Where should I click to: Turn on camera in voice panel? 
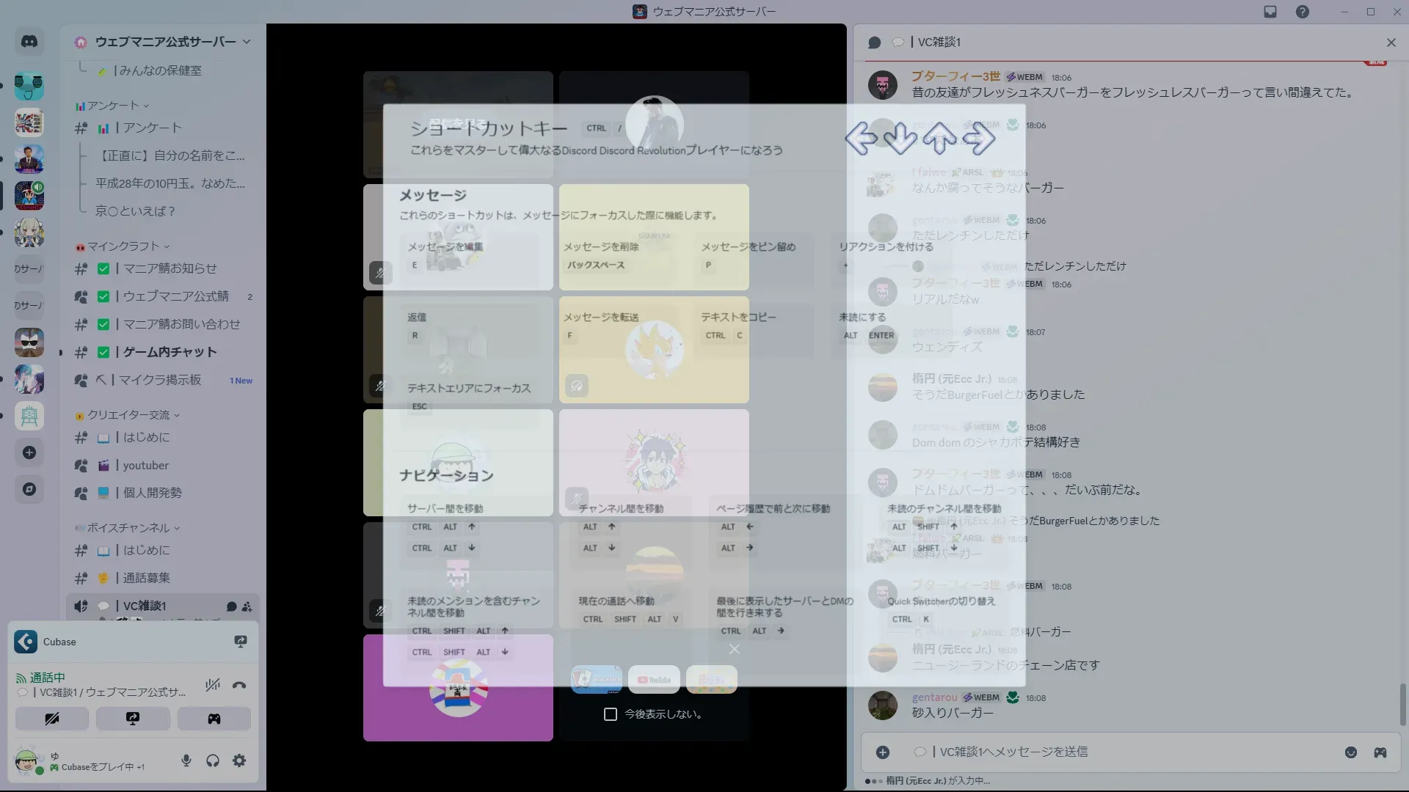[x=52, y=719]
